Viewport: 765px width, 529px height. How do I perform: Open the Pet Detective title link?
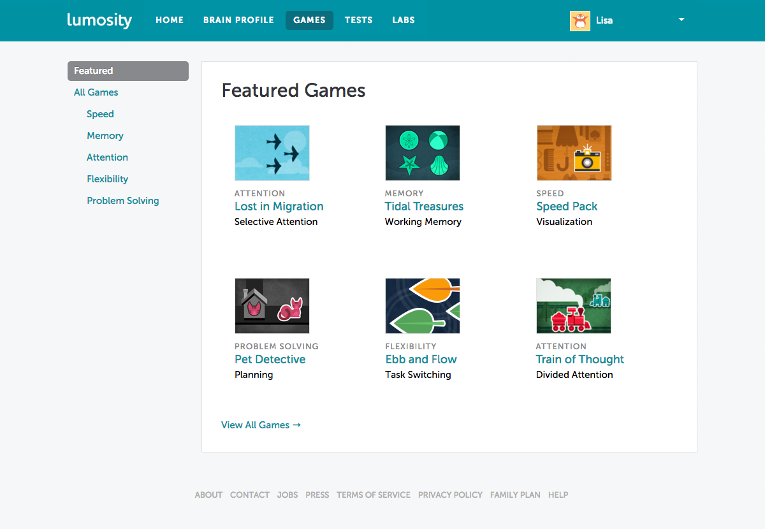(270, 359)
